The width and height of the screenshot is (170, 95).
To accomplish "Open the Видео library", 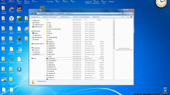I will 36,33.
